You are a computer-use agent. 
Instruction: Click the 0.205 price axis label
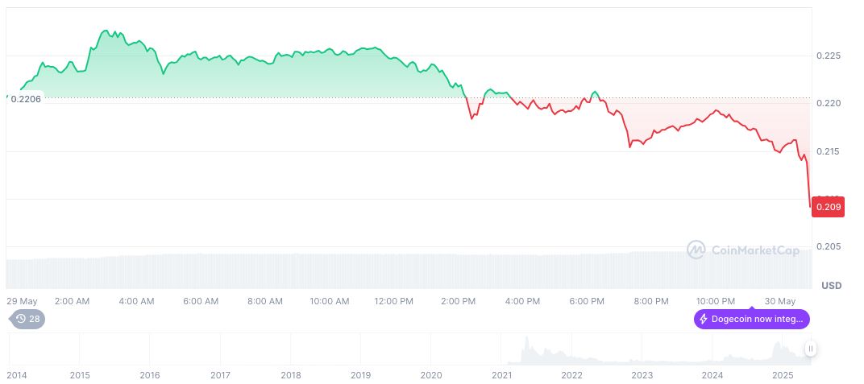(829, 246)
